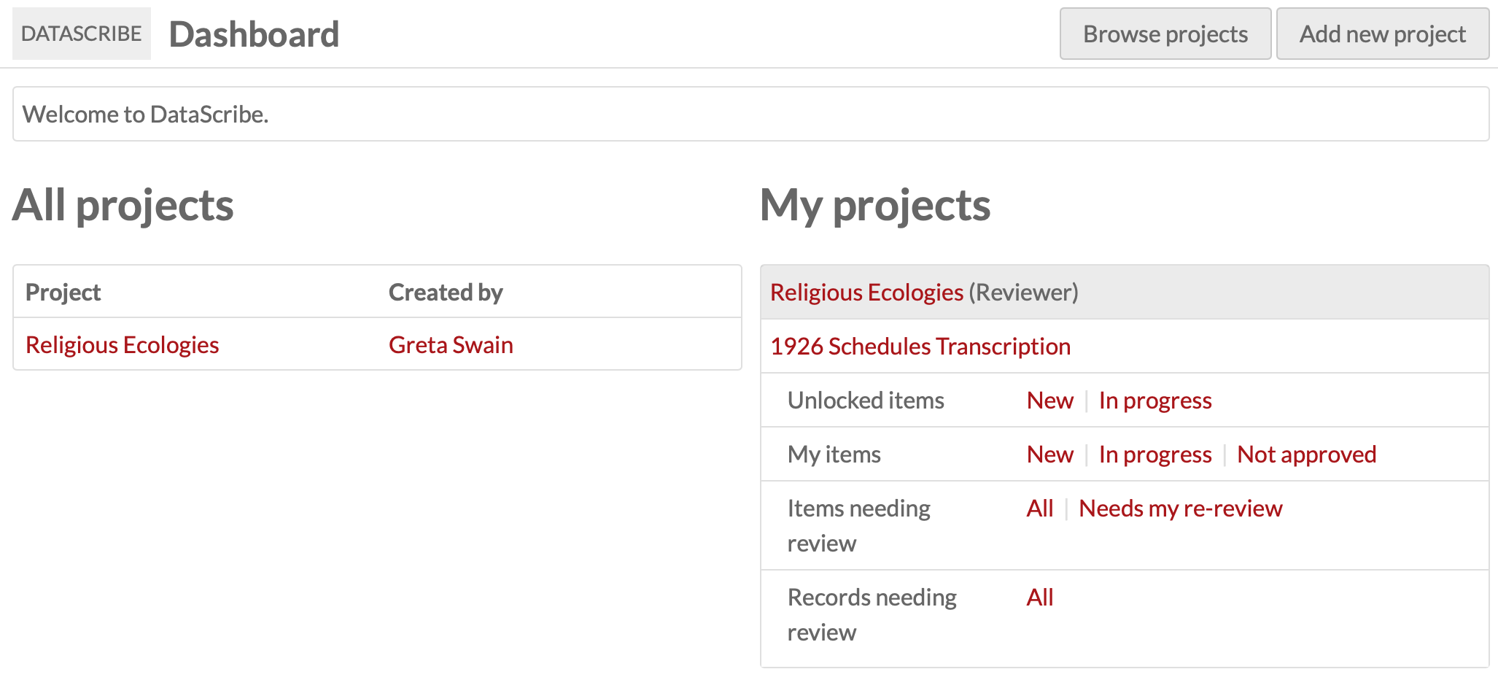The image size is (1498, 696).
Task: View New unlocked items
Action: point(1050,400)
